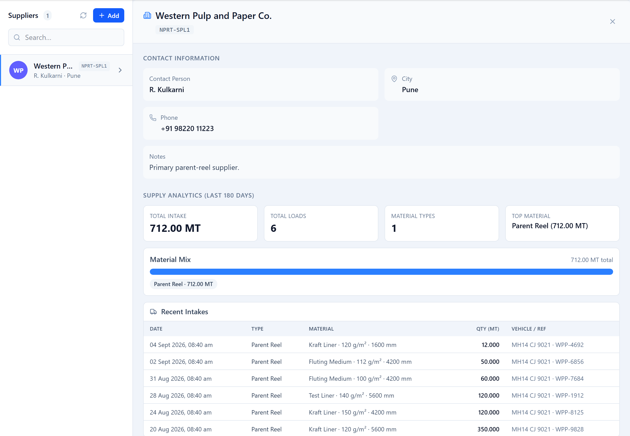630x436 pixels.
Task: Click the Add supplier button
Action: (x=108, y=16)
